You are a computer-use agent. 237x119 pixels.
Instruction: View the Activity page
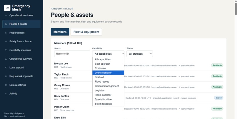21,94
